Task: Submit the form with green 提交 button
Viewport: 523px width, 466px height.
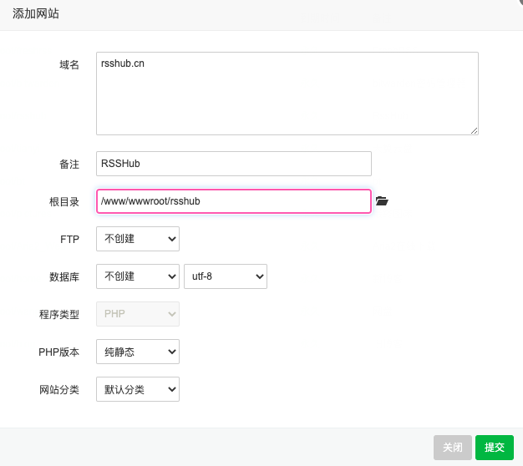Action: (494, 448)
